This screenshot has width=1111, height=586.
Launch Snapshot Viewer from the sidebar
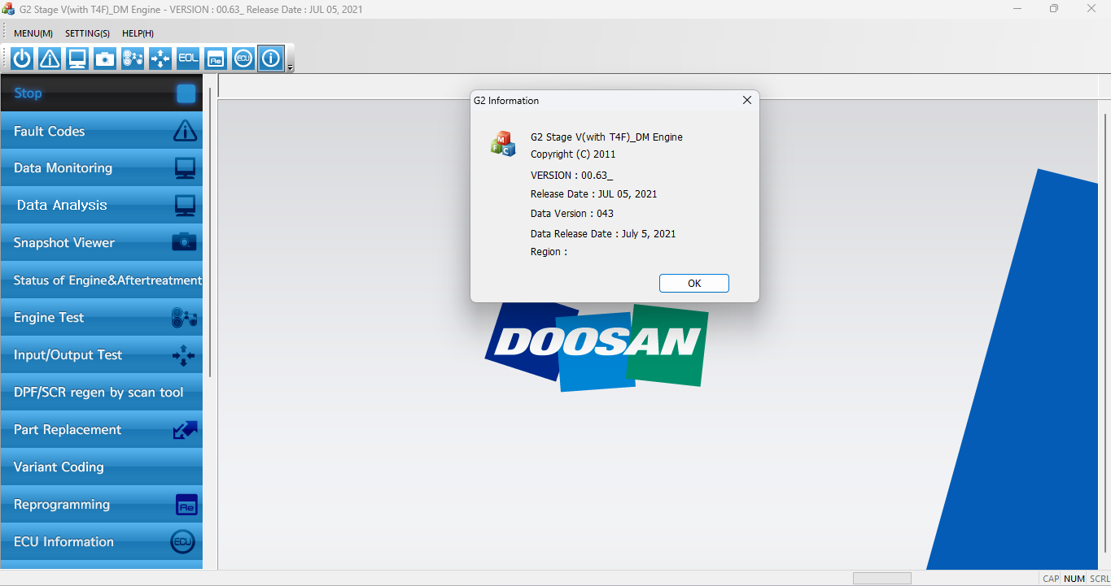(x=102, y=243)
